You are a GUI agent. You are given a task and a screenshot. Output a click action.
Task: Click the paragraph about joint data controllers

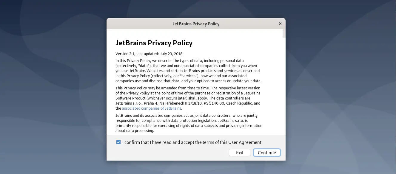click(189, 123)
